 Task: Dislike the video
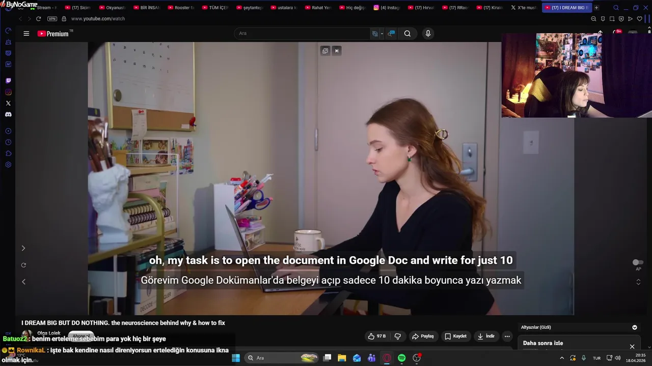tap(398, 336)
